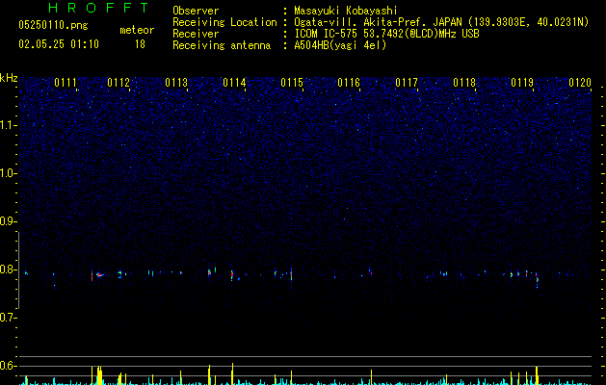The image size is (606, 385).
Task: Click the Receiving antenna label
Action: point(222,45)
